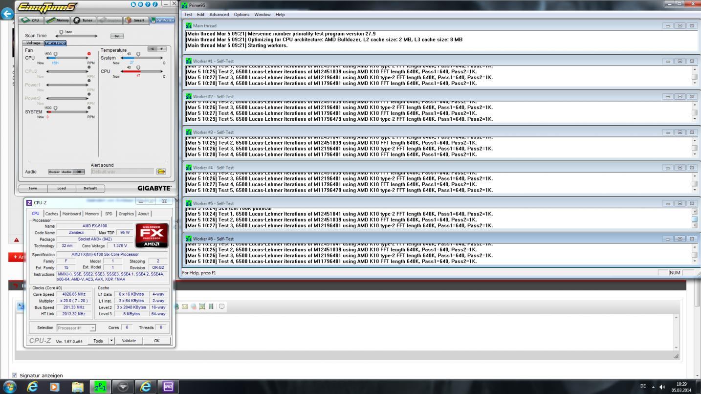Open the EasyTune6 help question icon
This screenshot has height=394, width=701.
click(148, 4)
